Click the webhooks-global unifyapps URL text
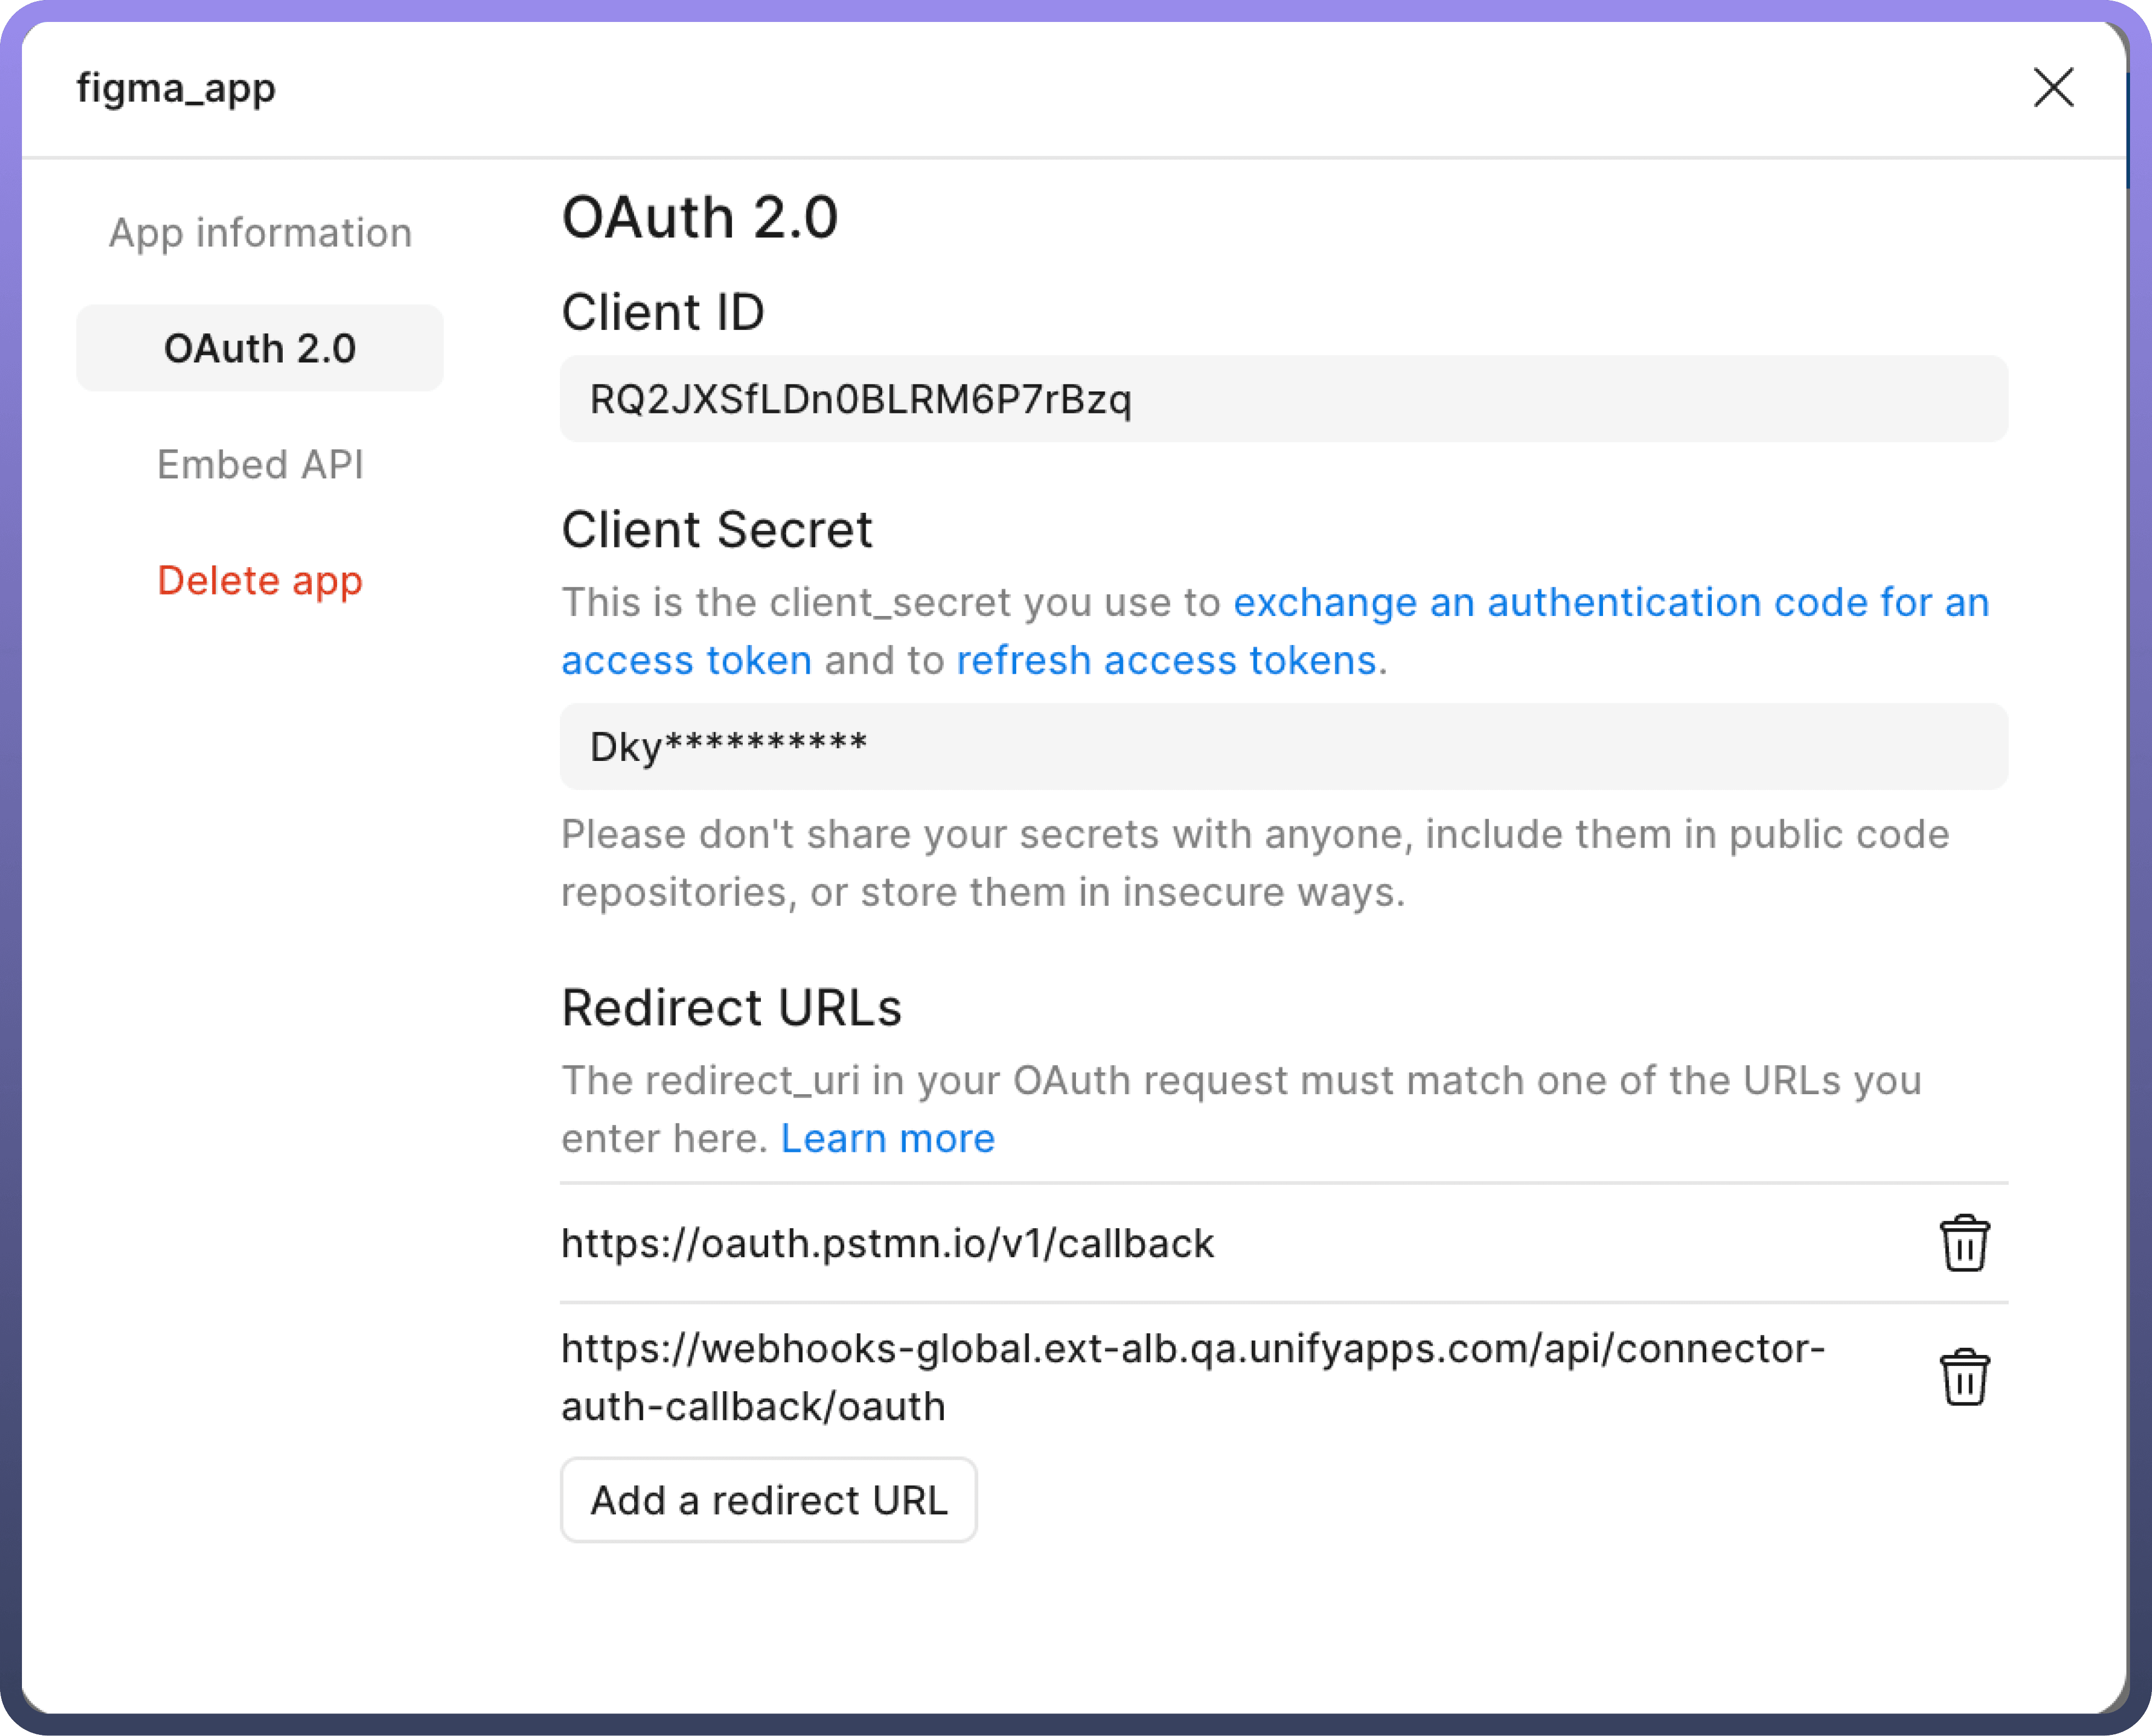This screenshot has height=1736, width=2152. [1192, 1350]
